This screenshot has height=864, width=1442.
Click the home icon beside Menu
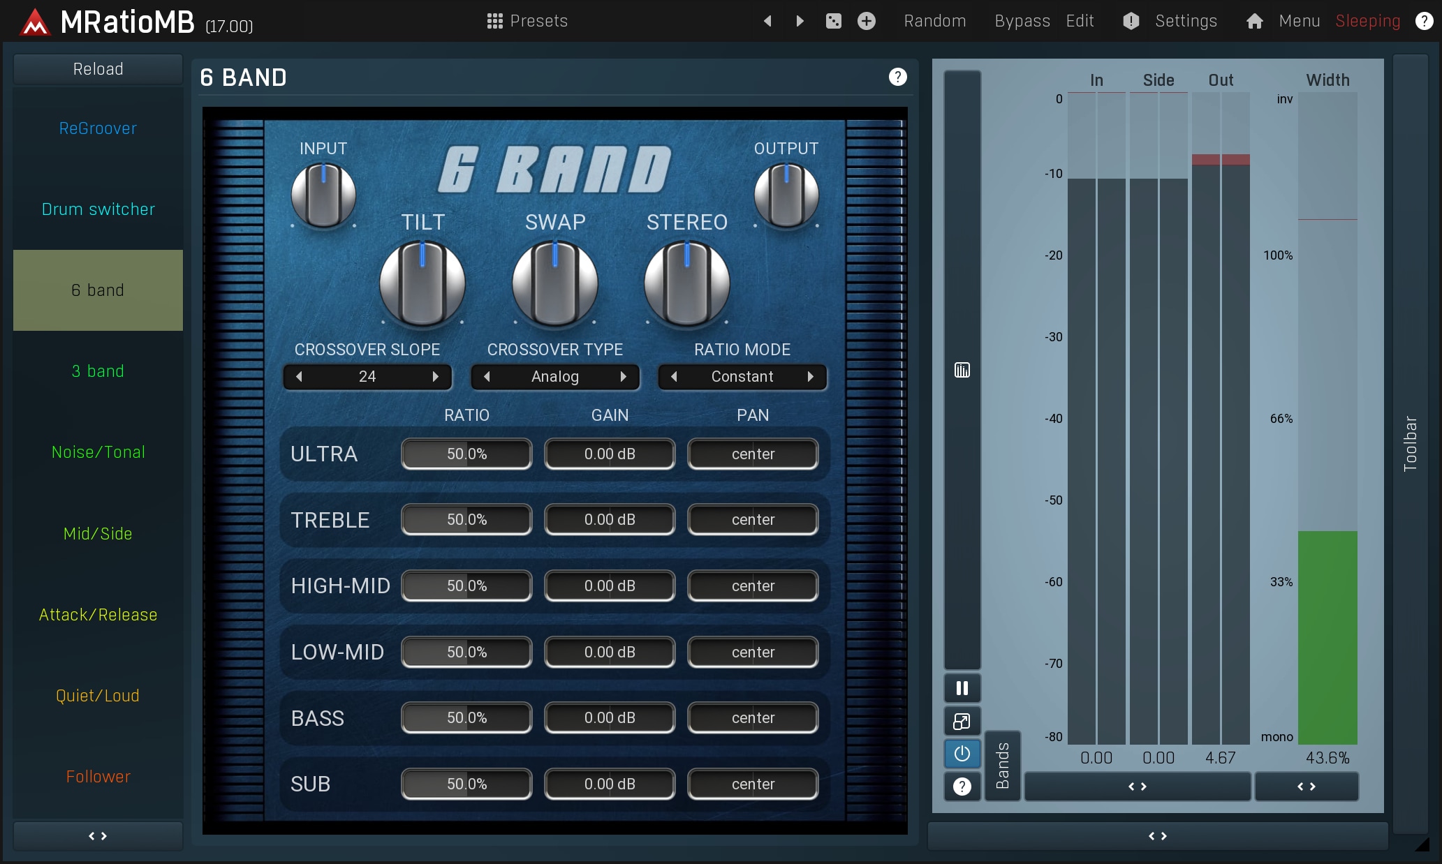coord(1254,21)
